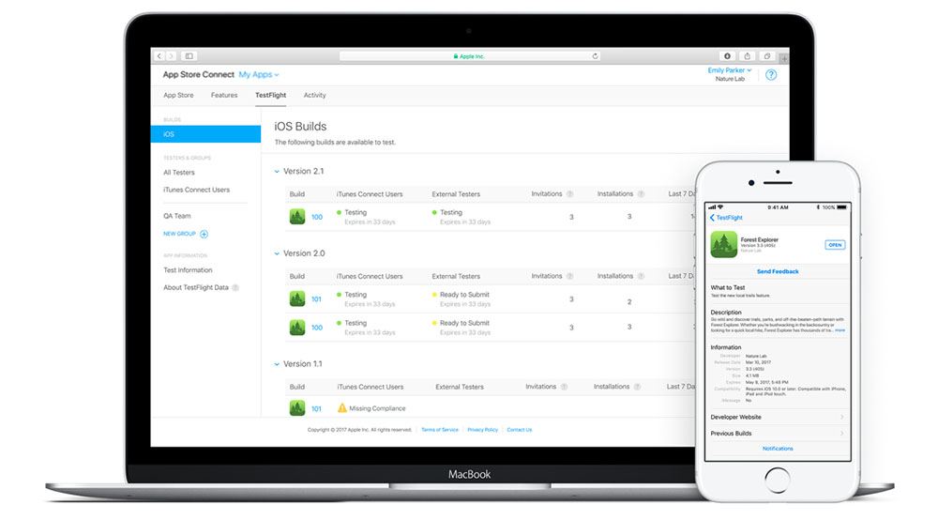Screen dimensions: 938x520
Task: Tap Notifications on iPhone
Action: click(778, 448)
